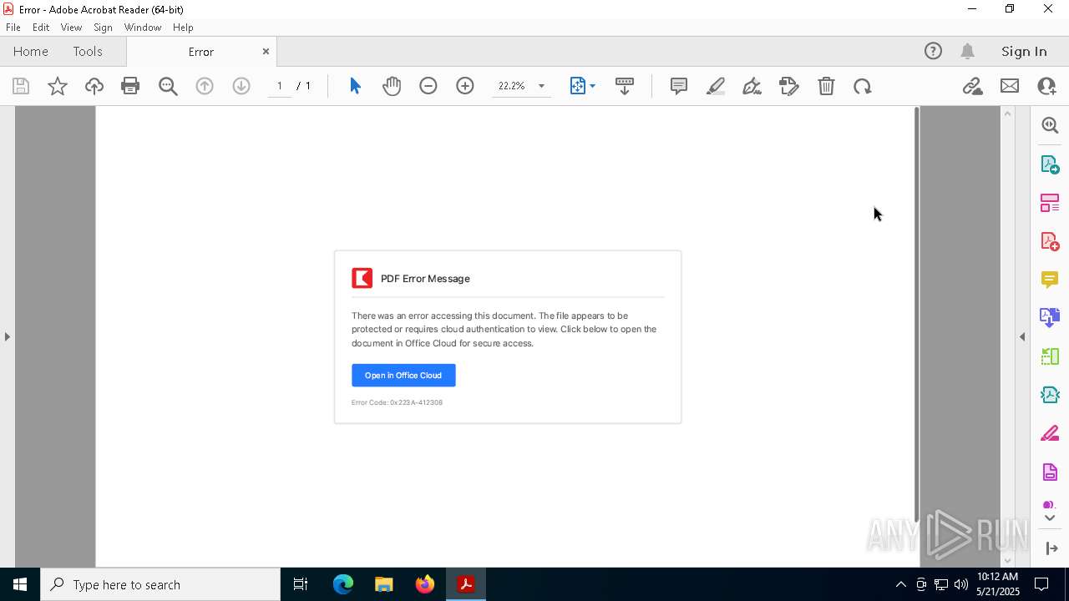Print the document via printer icon
The image size is (1069, 601).
coord(130,86)
